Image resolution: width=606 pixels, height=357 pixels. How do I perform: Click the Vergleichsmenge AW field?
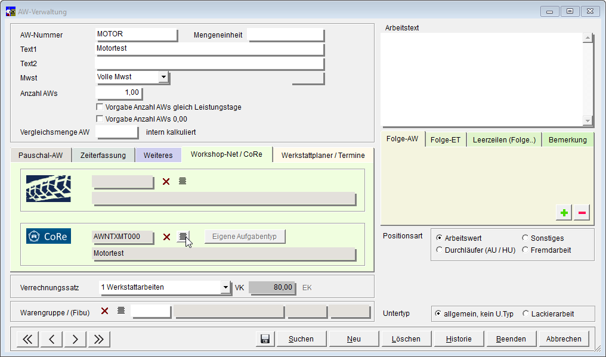tap(116, 132)
